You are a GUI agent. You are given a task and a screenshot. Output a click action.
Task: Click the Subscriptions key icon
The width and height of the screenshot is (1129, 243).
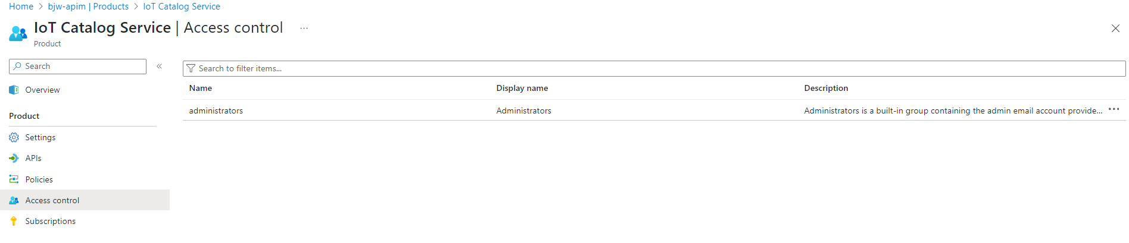14,221
